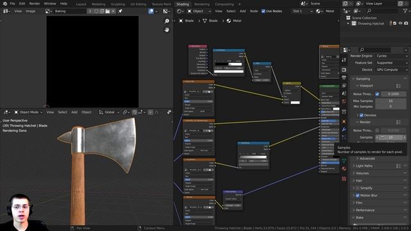The height and width of the screenshot is (231, 411).
Task: Open the Global transform orientation dropdown
Action: (x=108, y=112)
